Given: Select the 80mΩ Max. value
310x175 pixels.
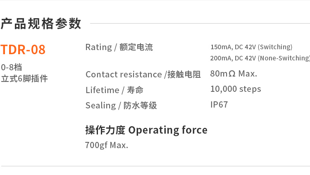Looking at the screenshot, I should tap(234, 74).
